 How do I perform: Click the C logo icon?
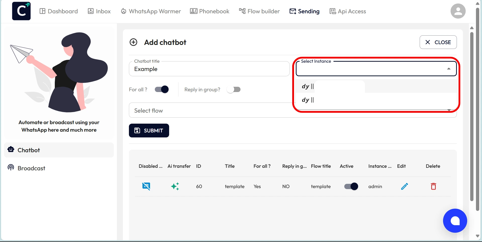(x=21, y=11)
